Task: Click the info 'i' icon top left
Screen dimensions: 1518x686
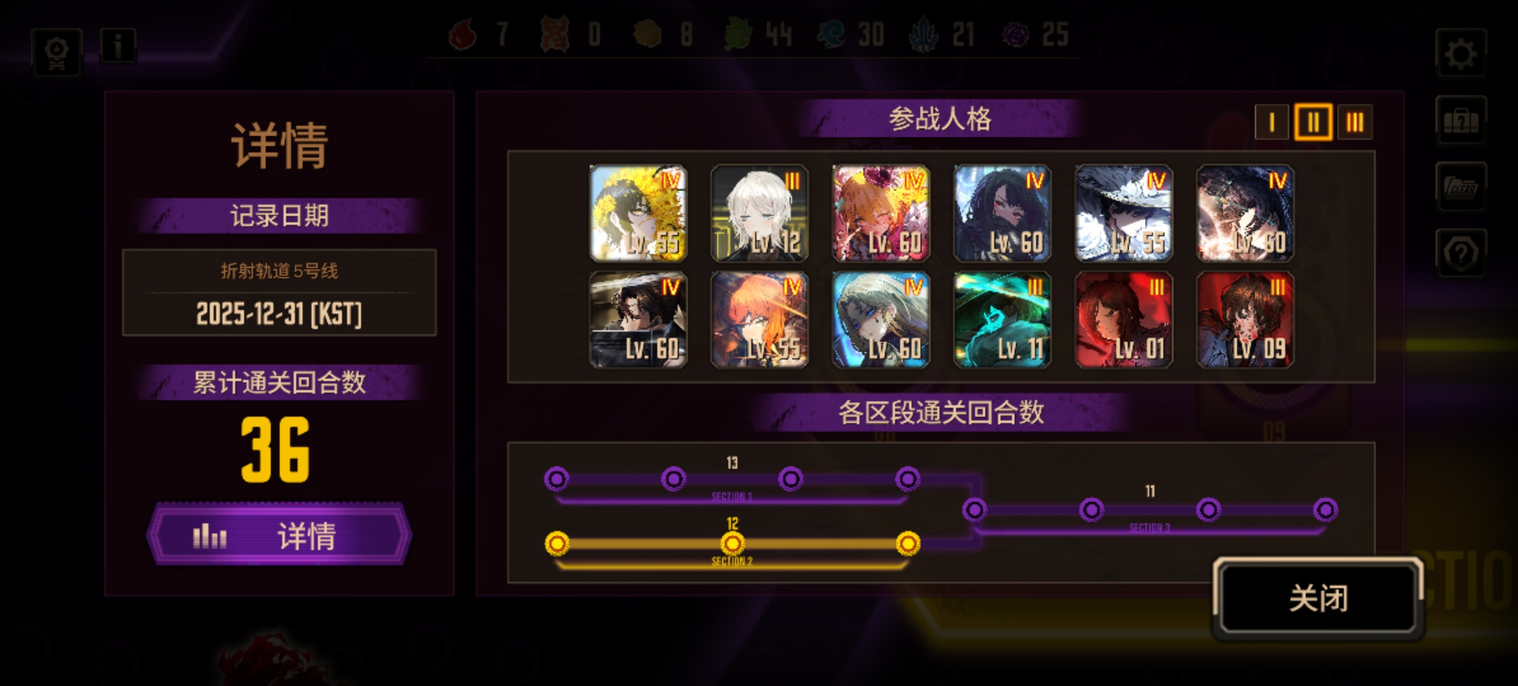Action: (118, 46)
